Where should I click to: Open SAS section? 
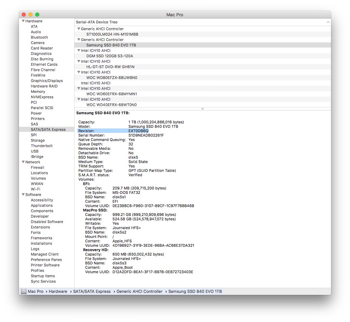pyautogui.click(x=34, y=124)
